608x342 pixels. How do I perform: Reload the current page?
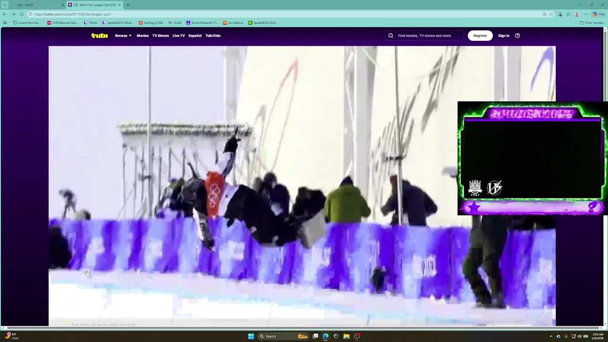pos(22,14)
